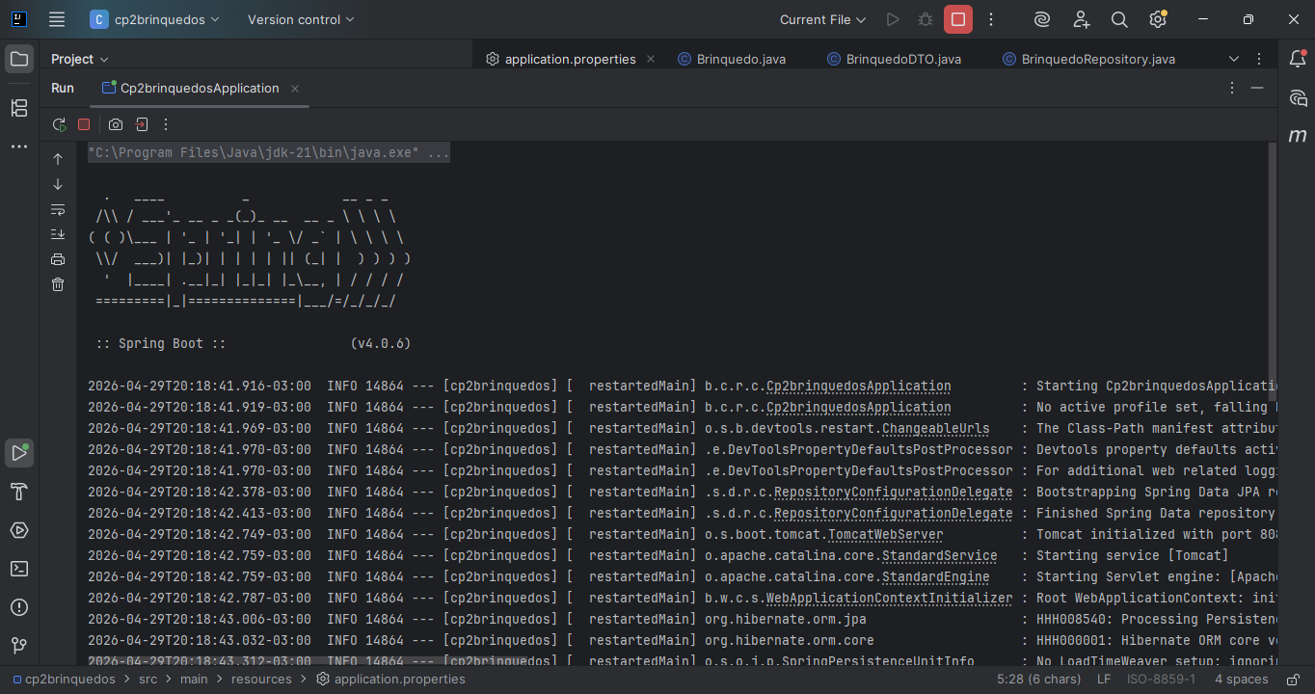The width and height of the screenshot is (1315, 694).
Task: Open TomcatWebServer class link
Action: pyautogui.click(x=885, y=534)
